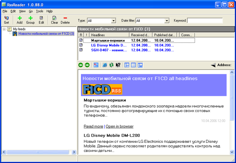
Task: Minimize the RssReader window
Action: coord(218,5)
